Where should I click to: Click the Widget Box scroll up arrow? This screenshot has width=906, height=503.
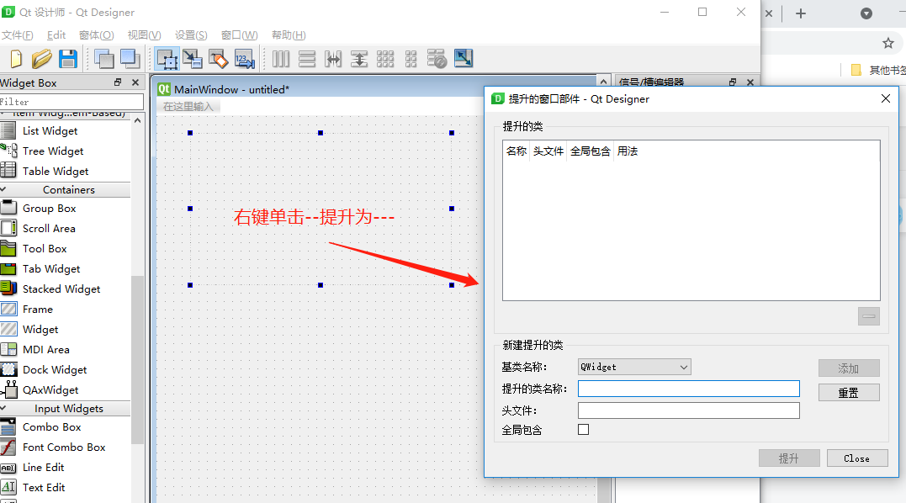coord(137,120)
